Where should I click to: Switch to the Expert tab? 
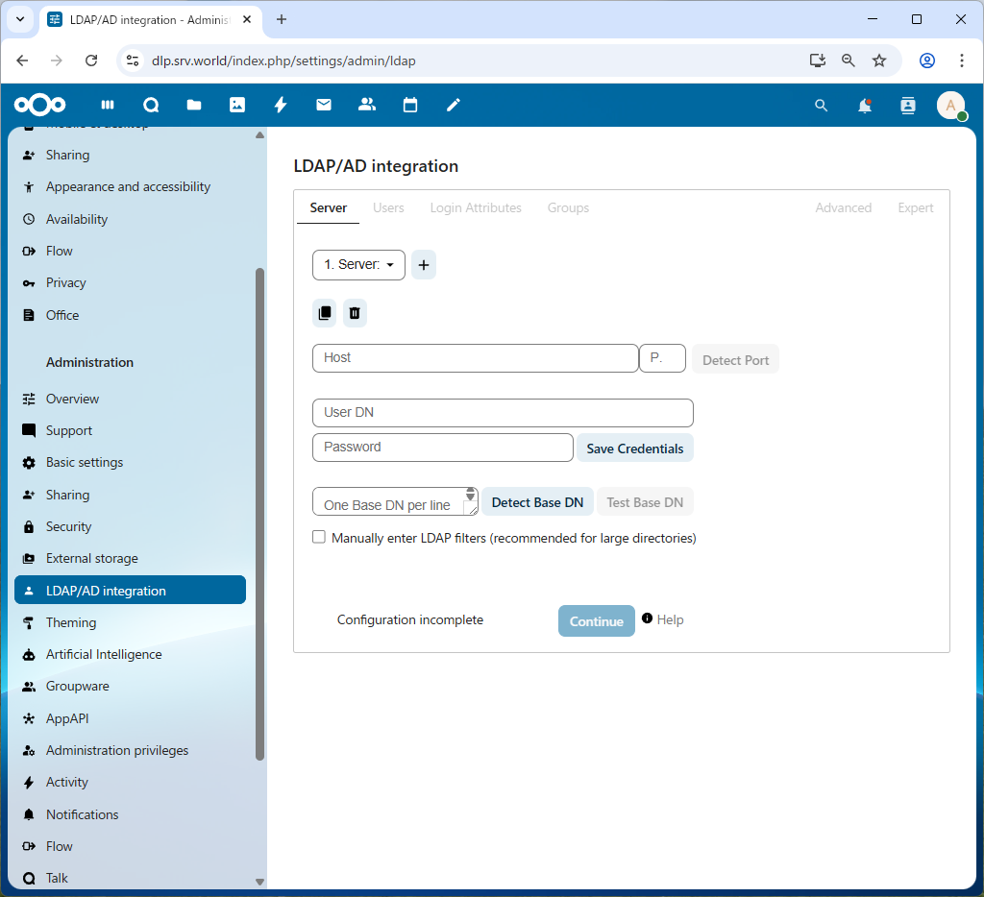point(916,208)
